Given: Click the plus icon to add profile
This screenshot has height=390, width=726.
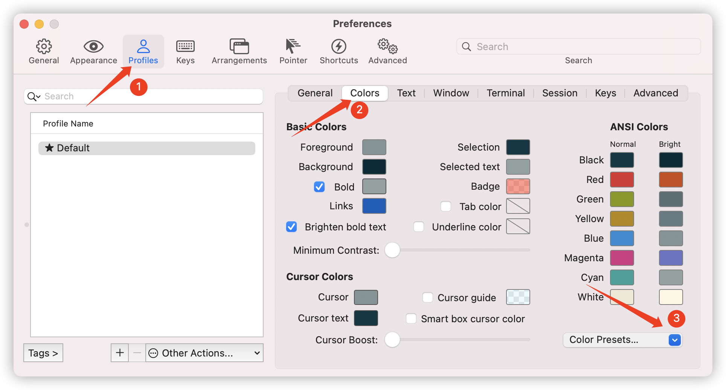Looking at the screenshot, I should point(120,353).
